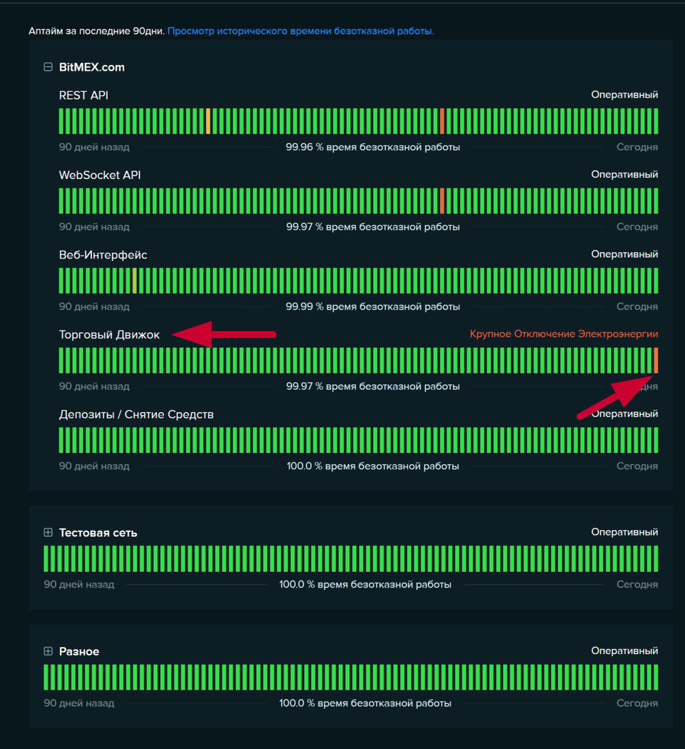The image size is (685, 749).
Task: Click the Разное group title
Action: tap(79, 651)
